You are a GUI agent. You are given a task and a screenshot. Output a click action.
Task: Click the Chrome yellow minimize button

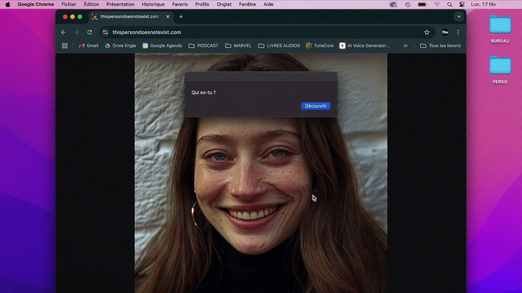pyautogui.click(x=73, y=17)
